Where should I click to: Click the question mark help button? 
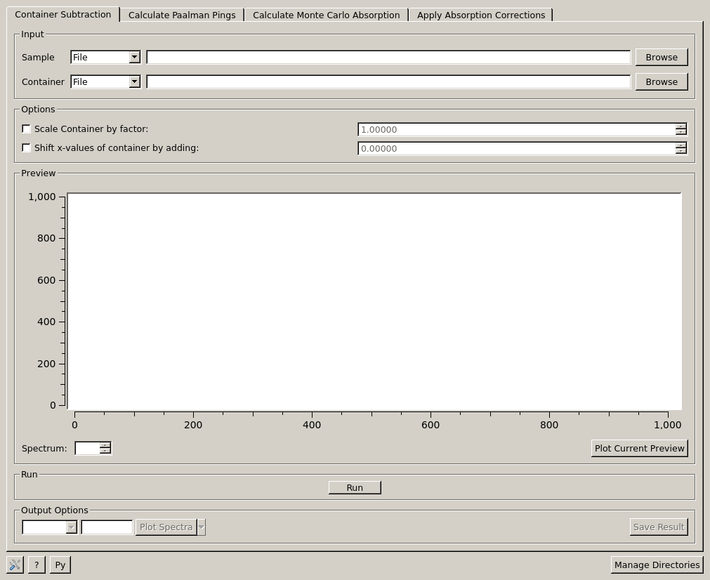click(x=37, y=565)
